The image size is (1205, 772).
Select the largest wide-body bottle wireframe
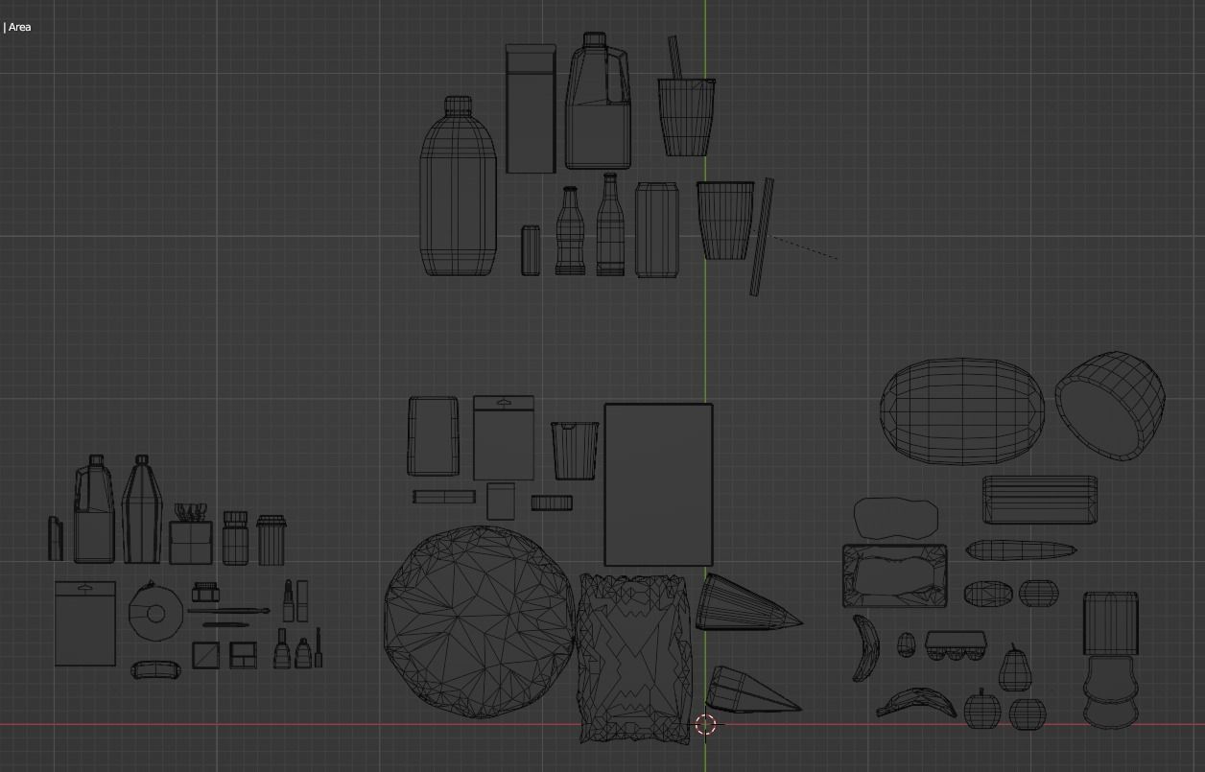click(x=459, y=186)
